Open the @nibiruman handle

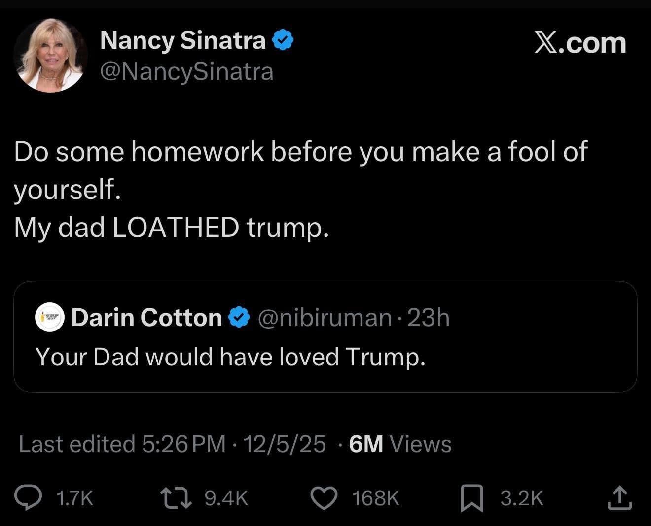click(x=325, y=318)
